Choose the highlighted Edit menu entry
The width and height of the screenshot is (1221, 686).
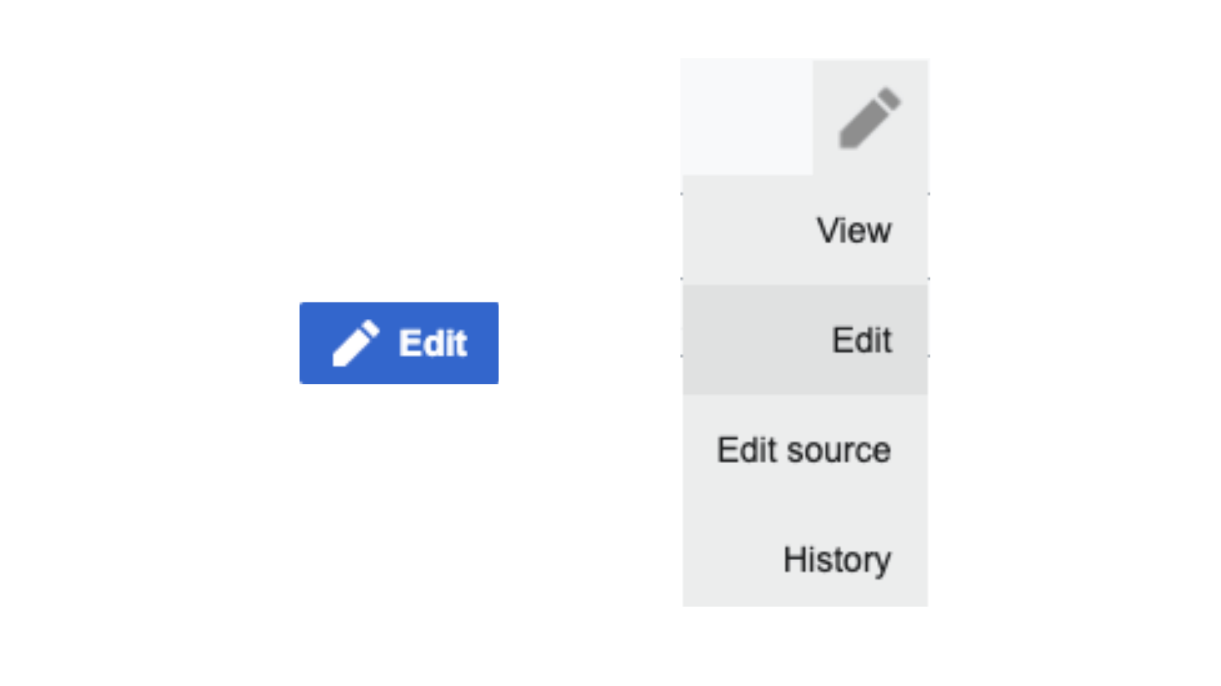[x=861, y=340]
